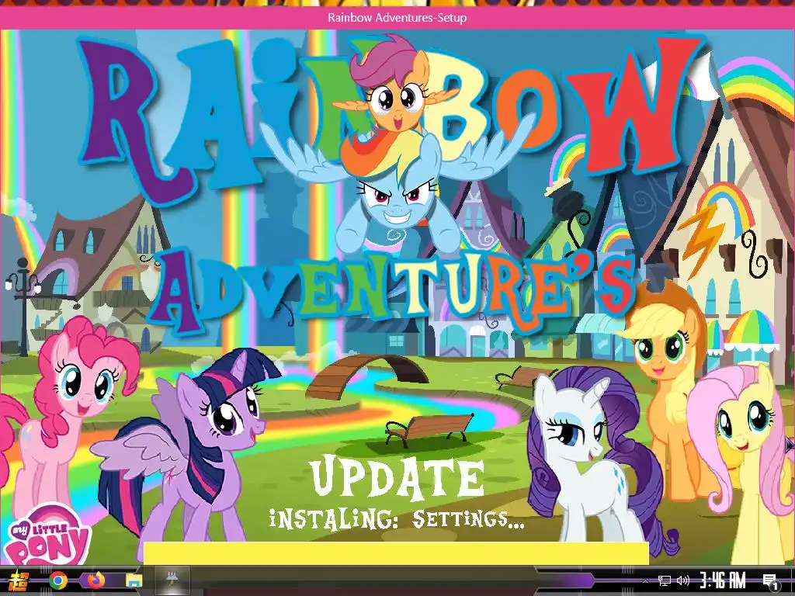Screen dimensions: 795x596
Task: Launch Google Chrome from the taskbar
Action: pyautogui.click(x=58, y=580)
